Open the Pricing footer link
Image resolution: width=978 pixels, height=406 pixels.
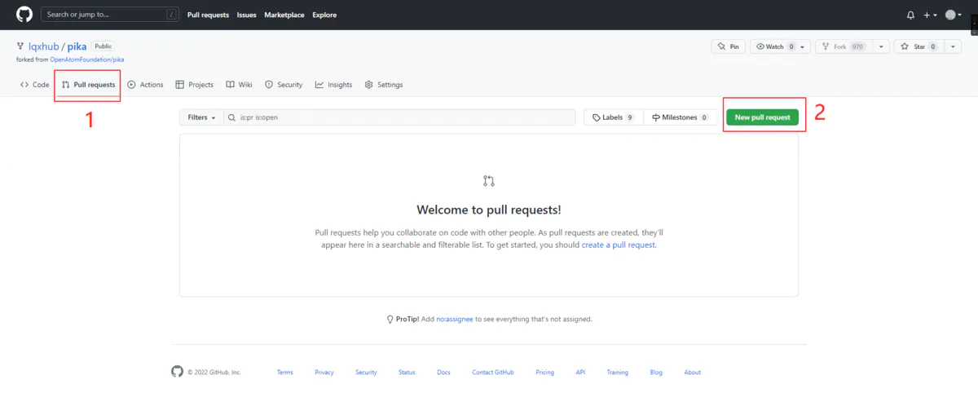pos(545,373)
